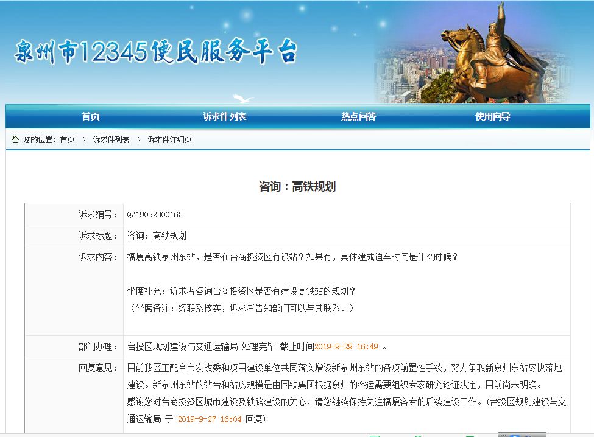Image resolution: width=594 pixels, height=437 pixels.
Task: Click the 诉求内容 row label
Action: click(x=98, y=257)
